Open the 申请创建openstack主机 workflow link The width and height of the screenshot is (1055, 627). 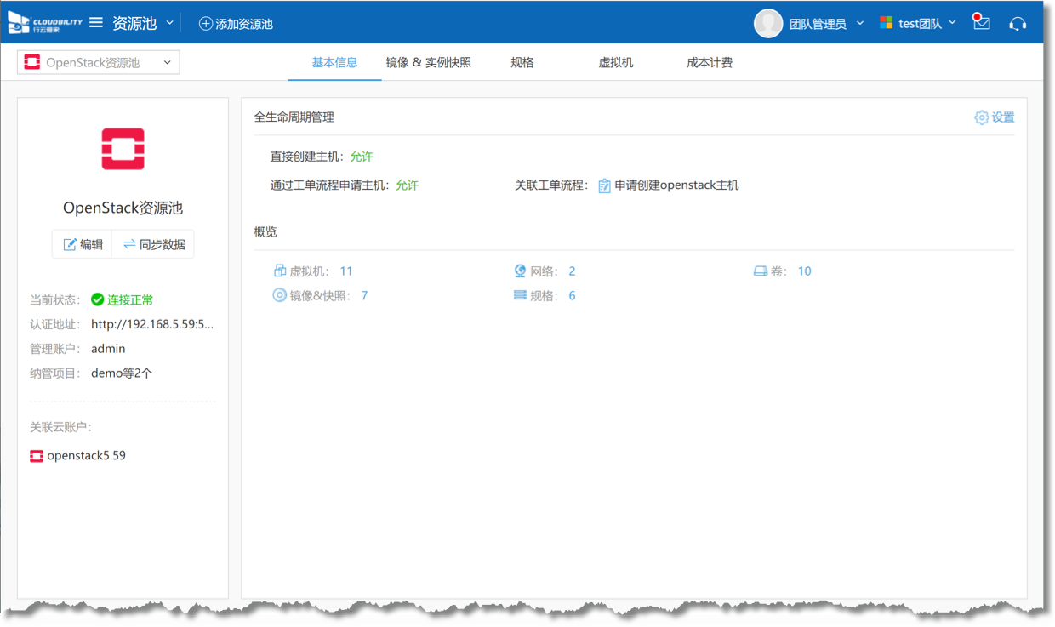676,185
